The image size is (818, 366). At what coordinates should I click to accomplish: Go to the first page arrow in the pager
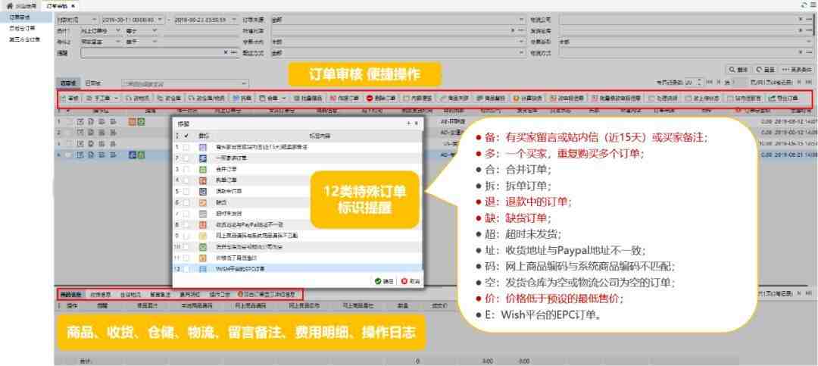708,83
